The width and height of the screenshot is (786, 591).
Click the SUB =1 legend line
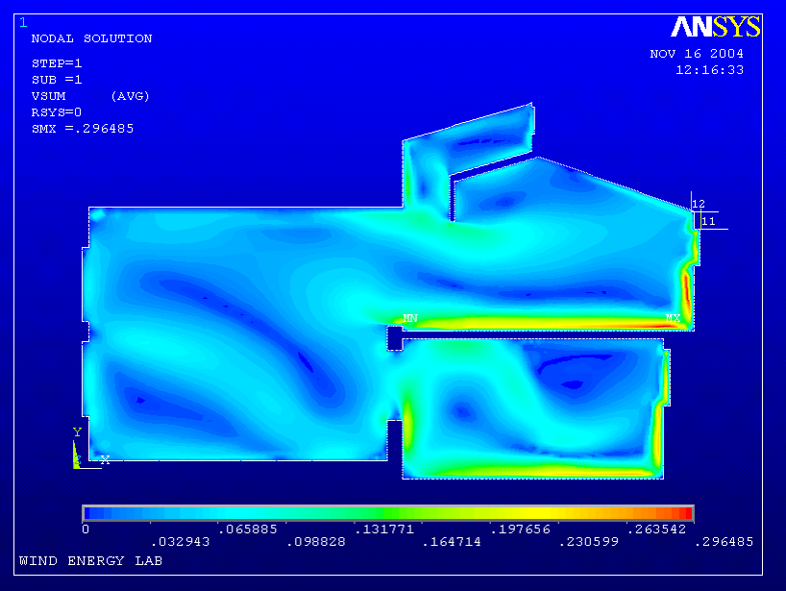coord(57,79)
